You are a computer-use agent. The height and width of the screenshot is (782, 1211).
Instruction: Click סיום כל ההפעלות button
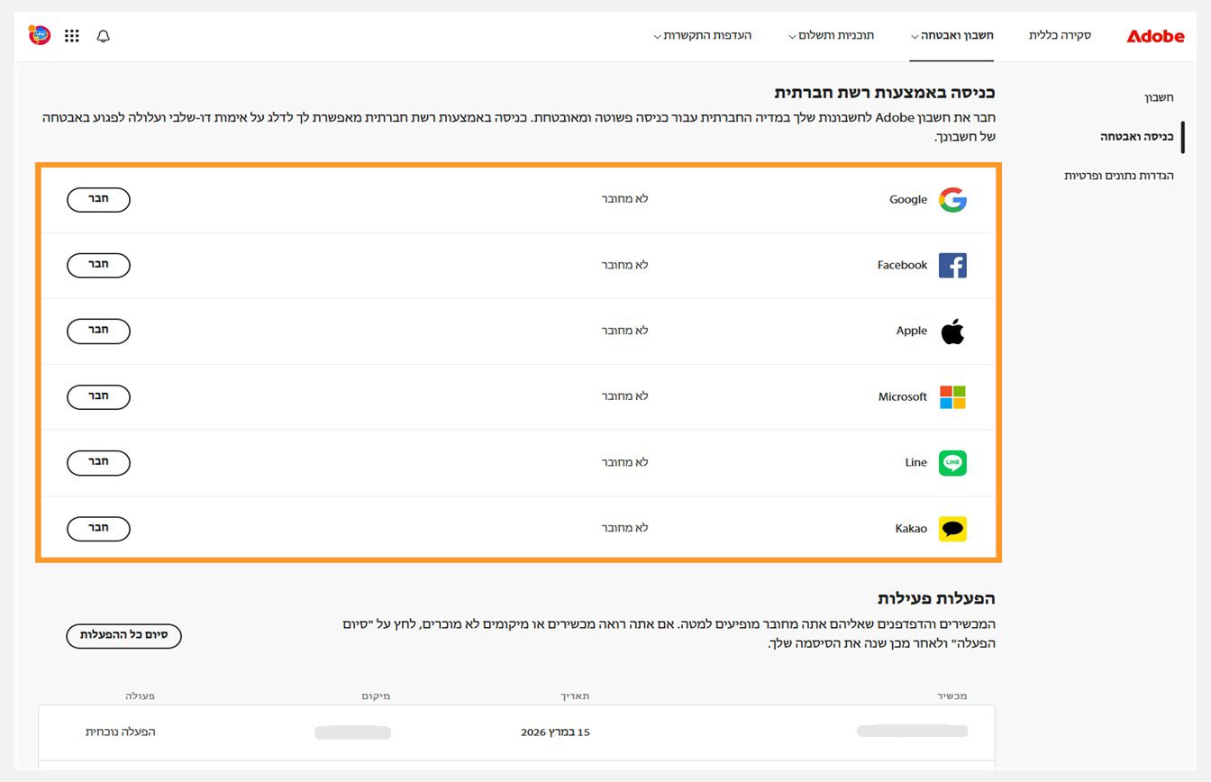pos(123,635)
